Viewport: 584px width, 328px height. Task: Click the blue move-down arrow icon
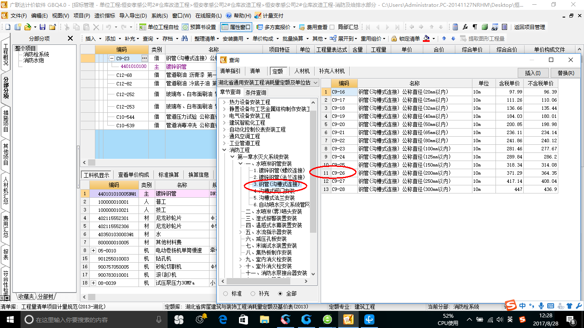click(453, 38)
